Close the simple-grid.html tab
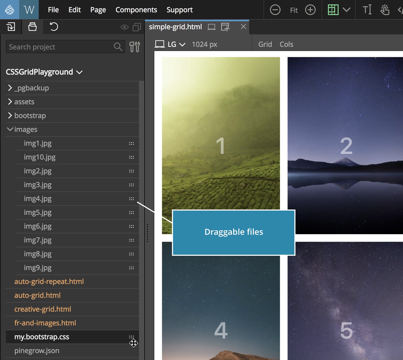The height and width of the screenshot is (360, 403). (x=243, y=27)
